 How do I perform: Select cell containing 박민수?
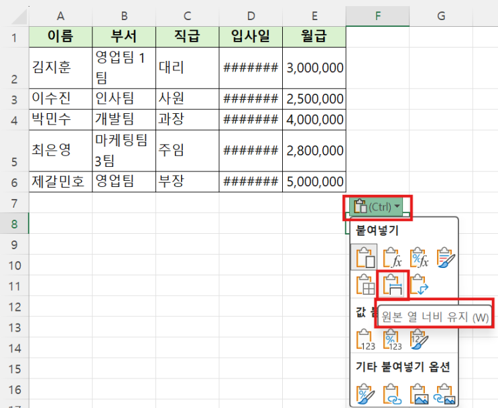click(60, 120)
